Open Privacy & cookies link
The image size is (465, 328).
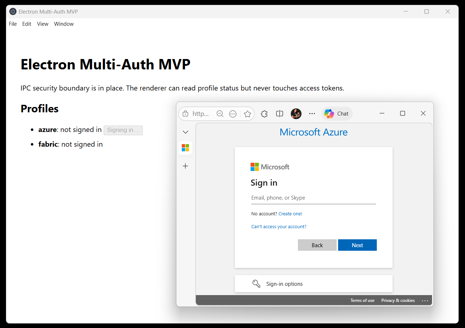point(398,300)
